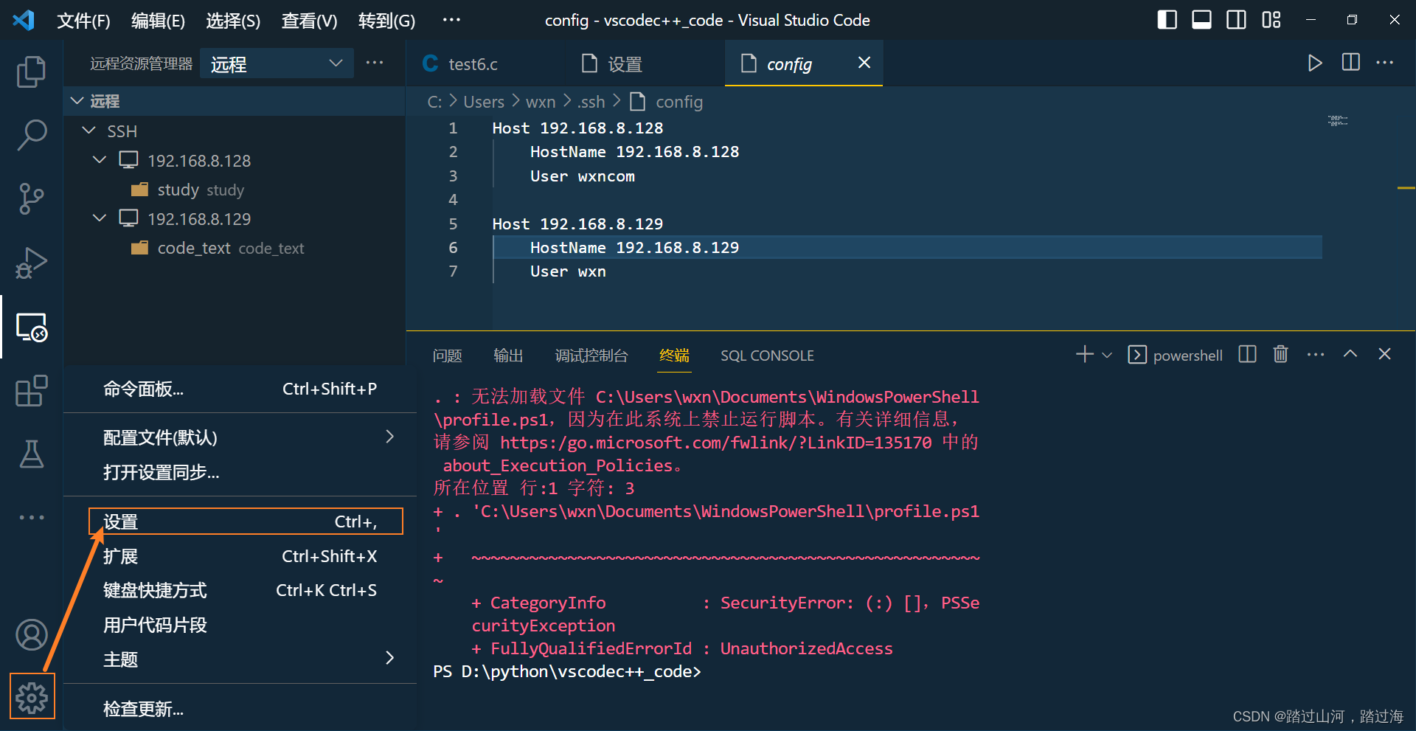Viewport: 1416px width, 731px height.
Task: Open the Source Control view
Action: (x=31, y=199)
